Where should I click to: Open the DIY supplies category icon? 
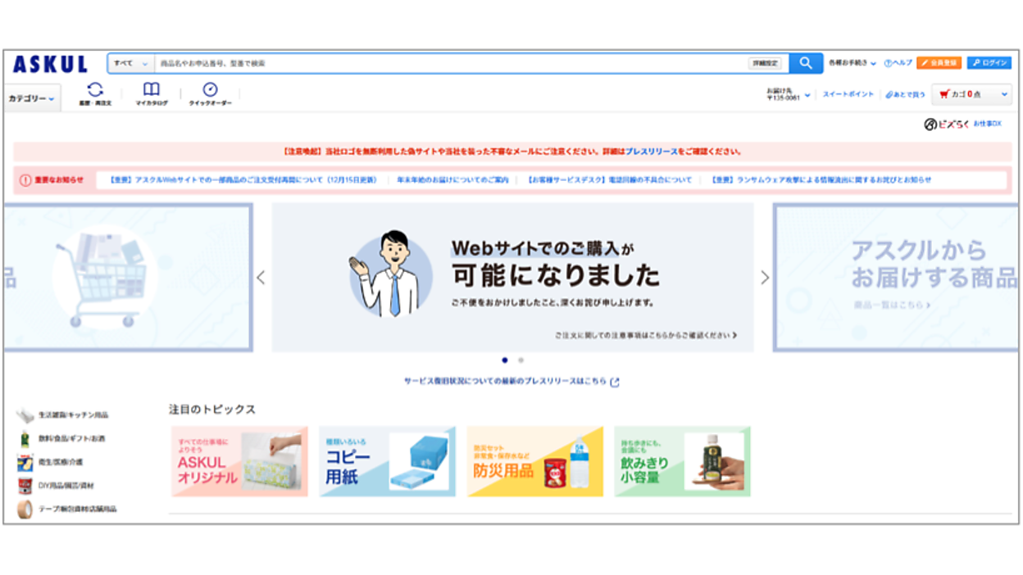pos(25,486)
